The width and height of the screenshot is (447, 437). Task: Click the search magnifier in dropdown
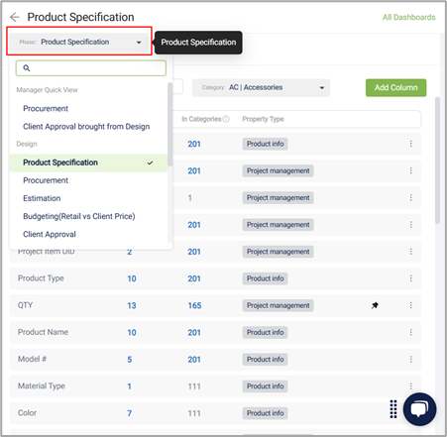coord(27,68)
